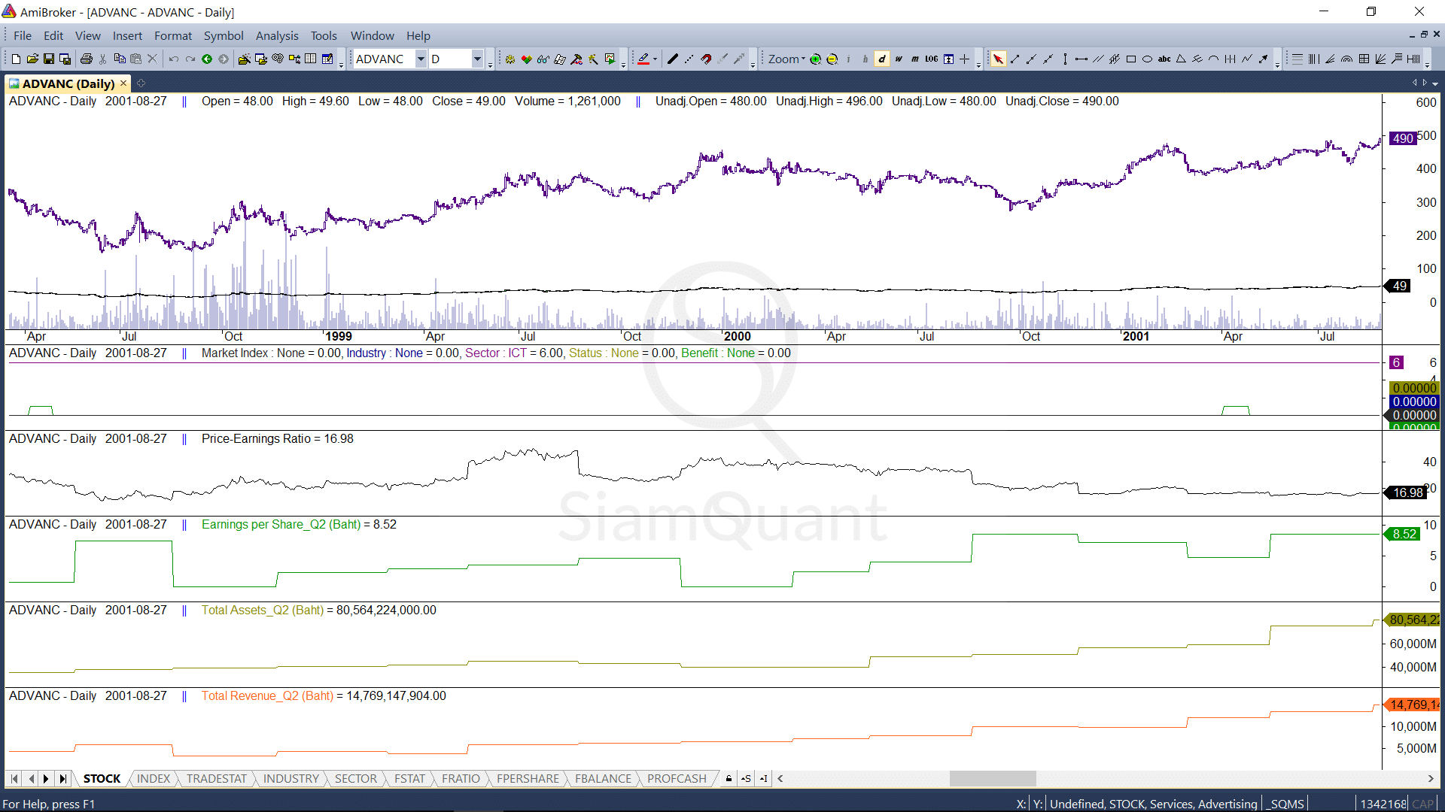Click the horizontal chart scrollbar thumb
The width and height of the screenshot is (1445, 812).
click(x=992, y=778)
